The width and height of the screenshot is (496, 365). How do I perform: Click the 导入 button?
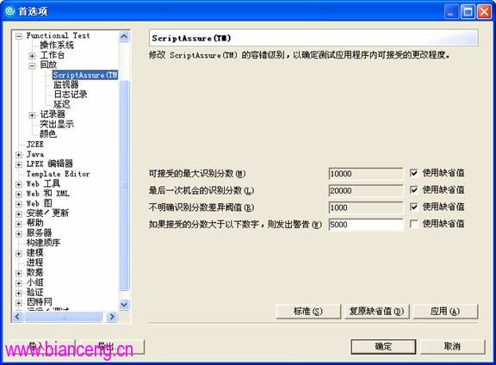43,347
